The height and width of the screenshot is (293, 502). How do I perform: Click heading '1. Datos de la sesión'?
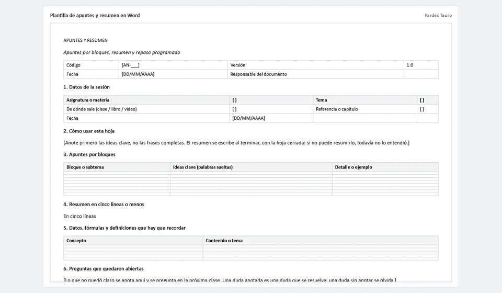pyautogui.click(x=86, y=87)
